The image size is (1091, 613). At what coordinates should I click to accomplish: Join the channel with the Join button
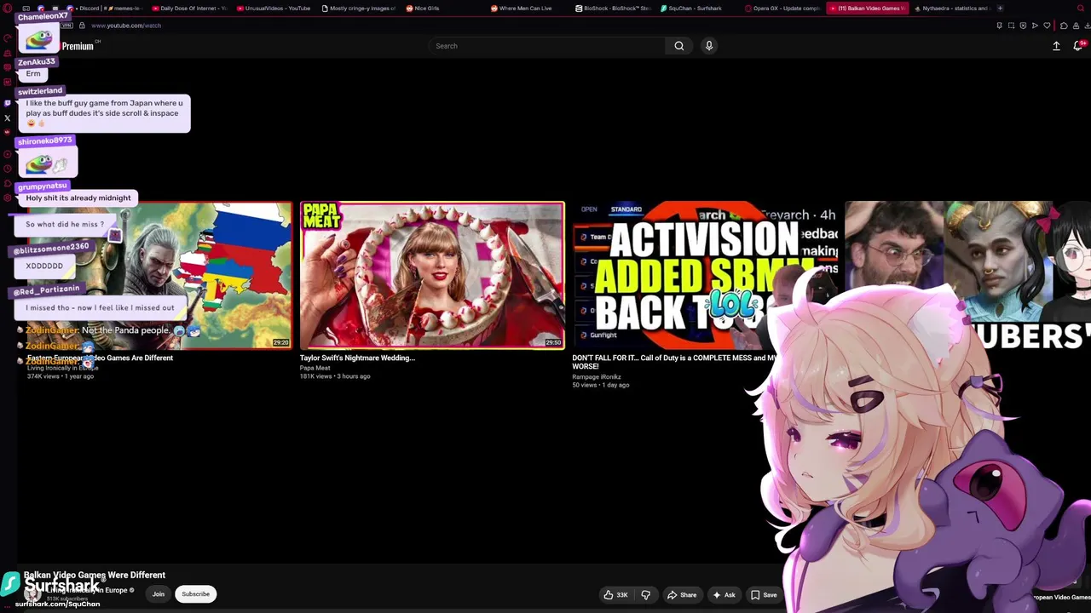[x=159, y=594]
